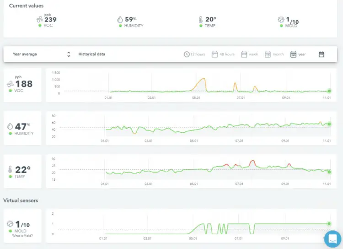Click 09.01 label on temp chart axis

285,184
